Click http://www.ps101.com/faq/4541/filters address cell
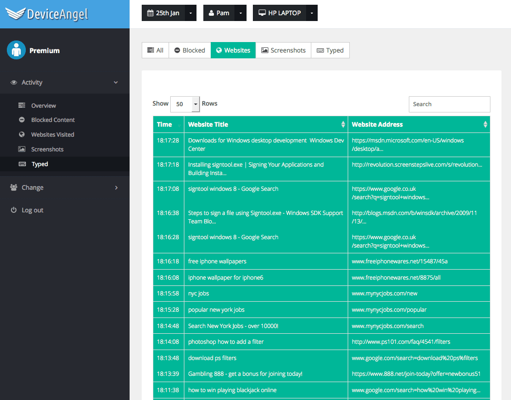 point(419,342)
